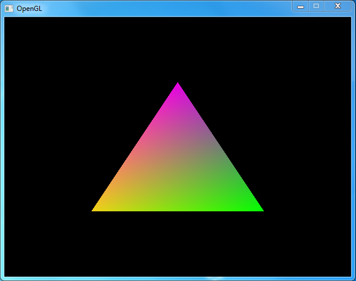Click the "OpenGL" title text
This screenshot has height=281, width=356.
click(x=29, y=9)
